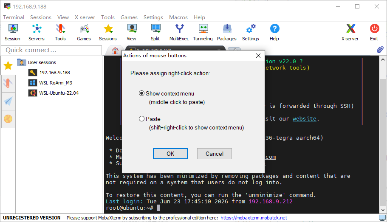Confirm dialog with OK button

tap(170, 154)
